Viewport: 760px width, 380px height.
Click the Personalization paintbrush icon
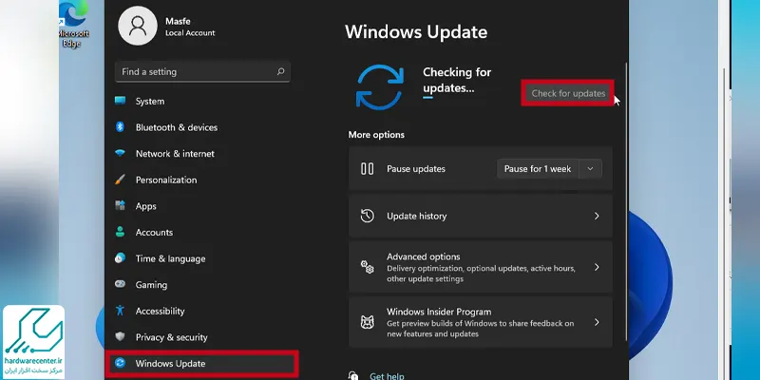(121, 180)
